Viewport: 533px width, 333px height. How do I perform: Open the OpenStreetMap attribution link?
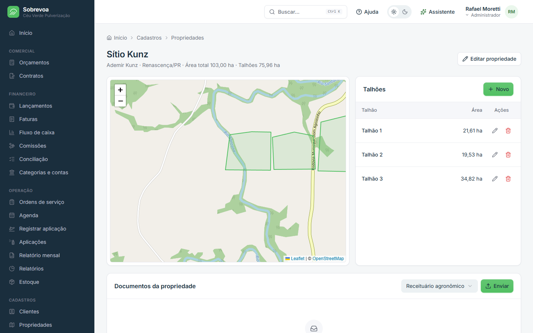click(x=328, y=259)
